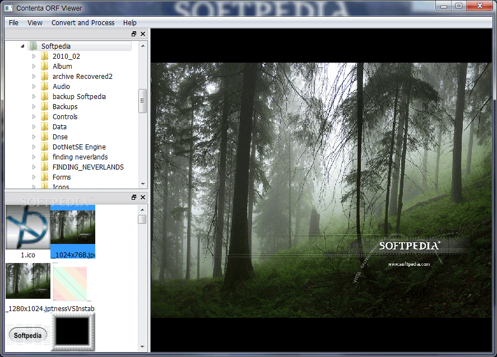Screen dimensions: 497x357
Task: Collapse the Softpedia root folder
Action: (x=22, y=46)
